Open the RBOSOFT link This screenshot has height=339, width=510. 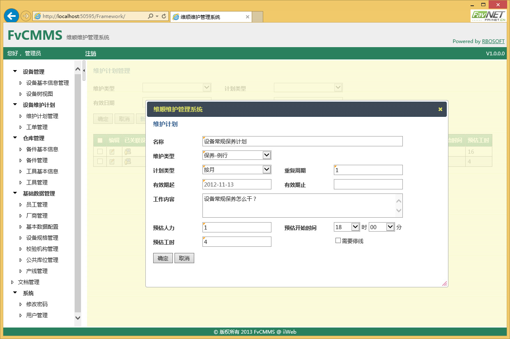tap(493, 41)
